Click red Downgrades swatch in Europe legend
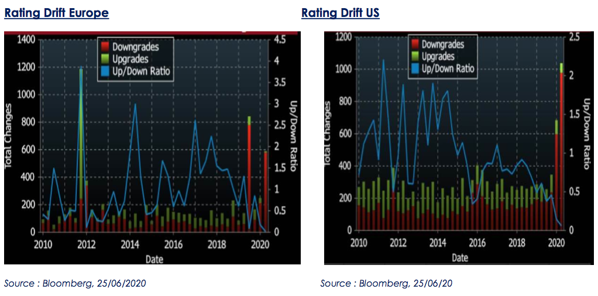 tap(105, 47)
